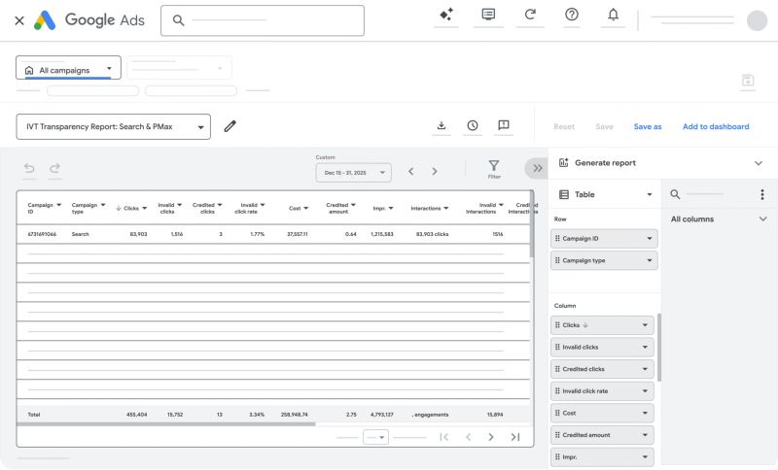Click the Save button
The image size is (778, 470).
coord(604,127)
